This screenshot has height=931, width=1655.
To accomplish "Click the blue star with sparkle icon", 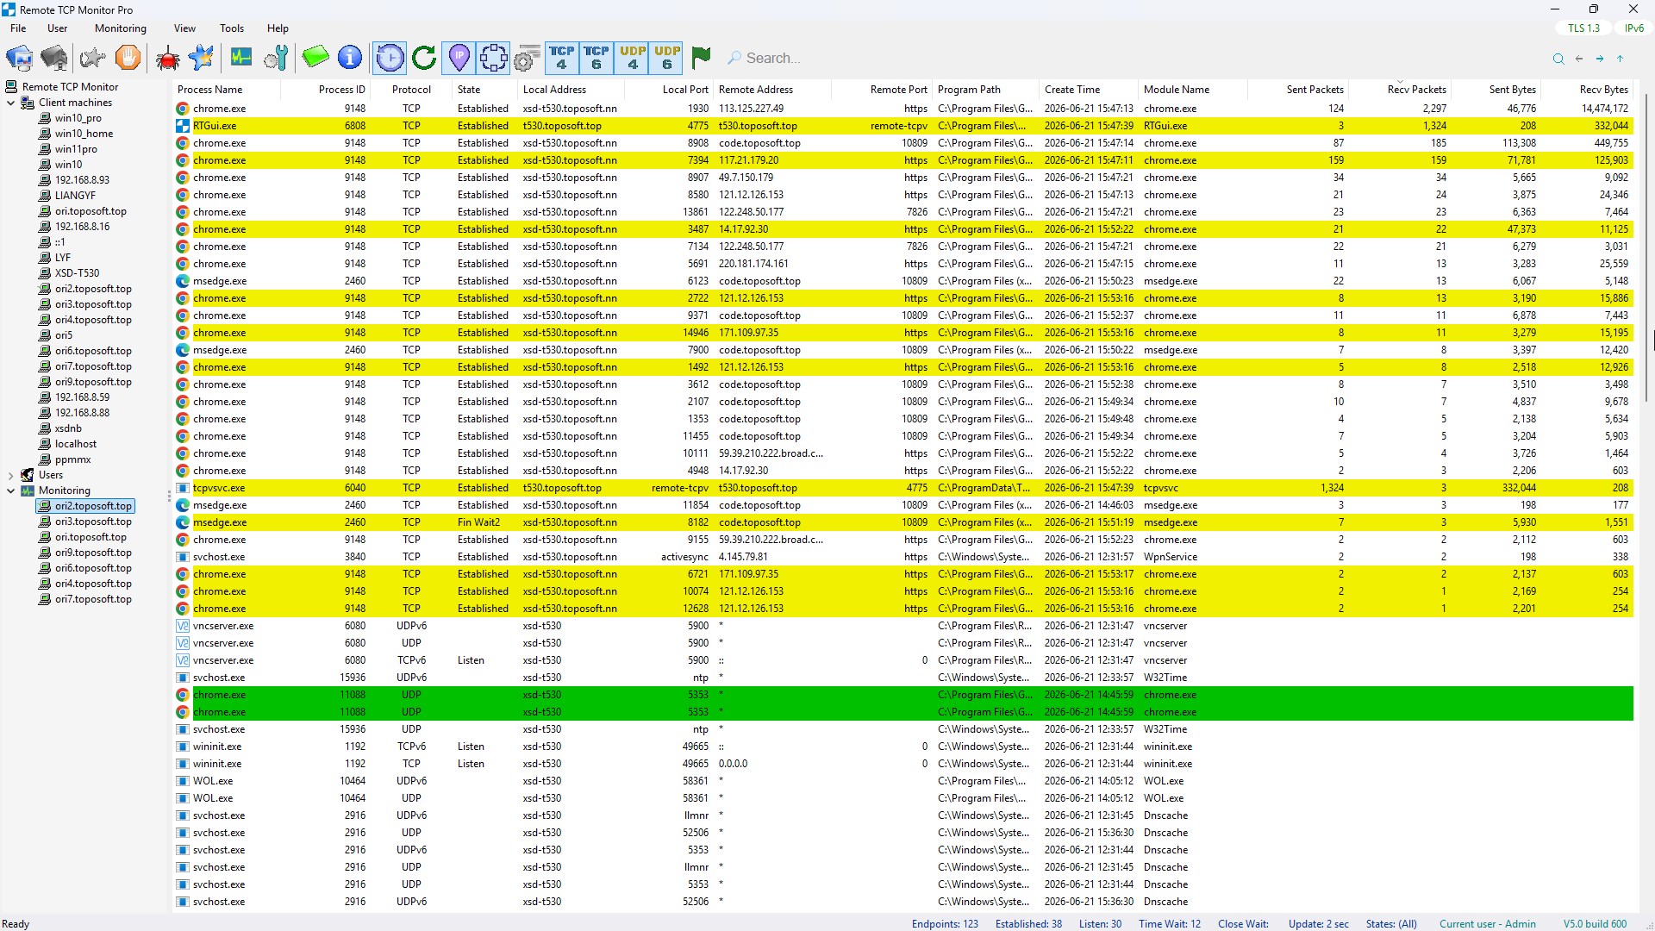I will point(202,58).
